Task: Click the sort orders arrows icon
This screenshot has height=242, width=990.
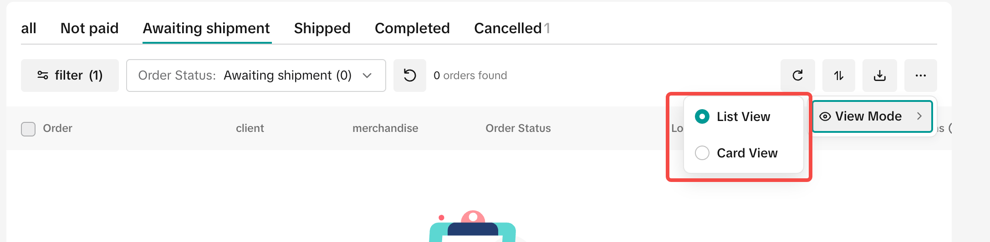Action: (839, 76)
